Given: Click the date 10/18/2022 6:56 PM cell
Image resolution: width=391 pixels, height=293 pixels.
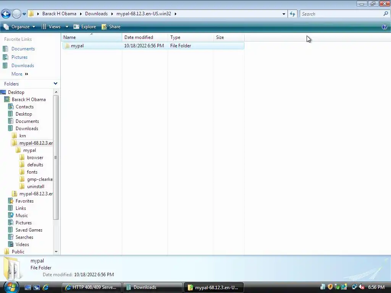Looking at the screenshot, I should point(144,46).
